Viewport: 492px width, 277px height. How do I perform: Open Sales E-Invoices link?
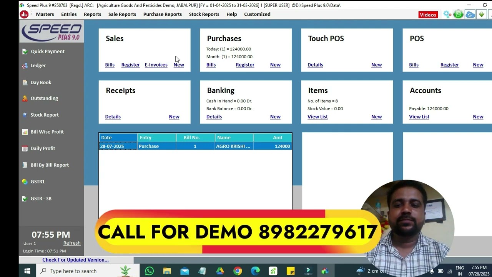[156, 65]
